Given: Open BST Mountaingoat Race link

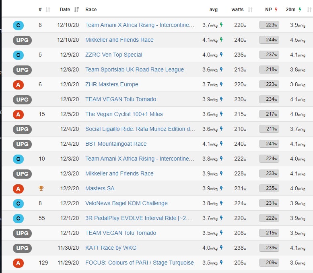Looking at the screenshot, I should 116,144.
